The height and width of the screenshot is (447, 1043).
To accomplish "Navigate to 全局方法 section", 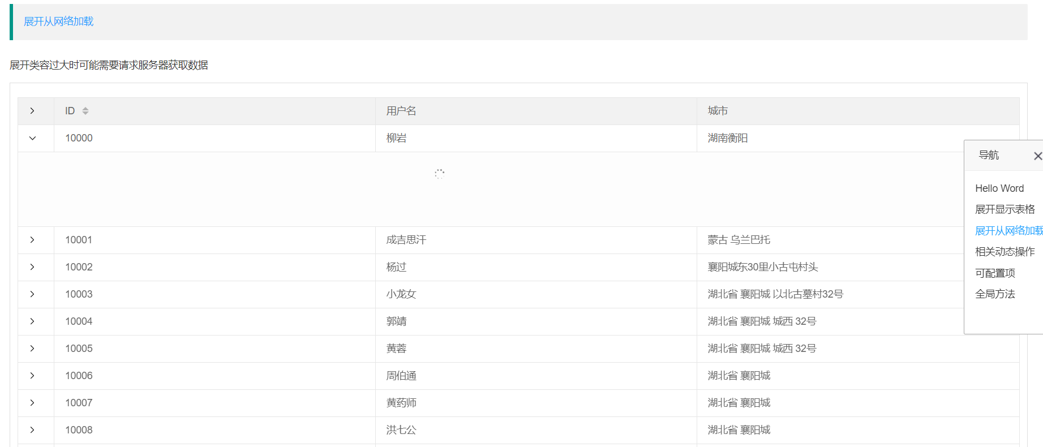I will 995,294.
